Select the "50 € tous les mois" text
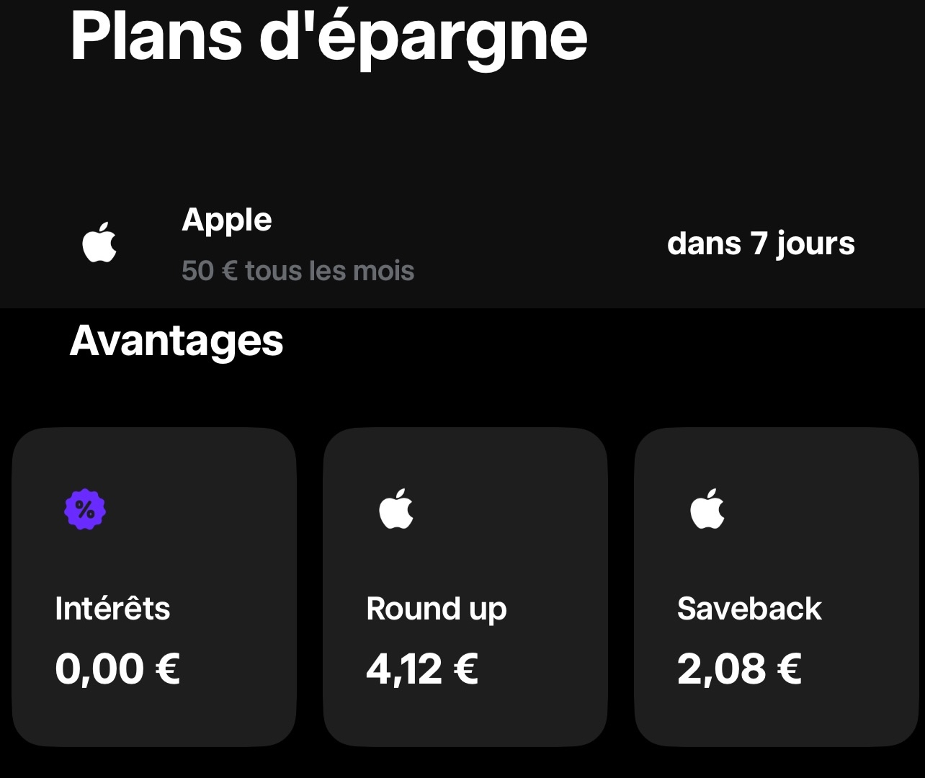 pos(298,271)
